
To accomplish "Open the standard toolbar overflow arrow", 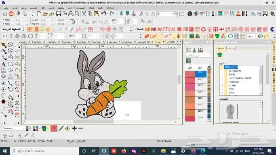I will 32,14.
